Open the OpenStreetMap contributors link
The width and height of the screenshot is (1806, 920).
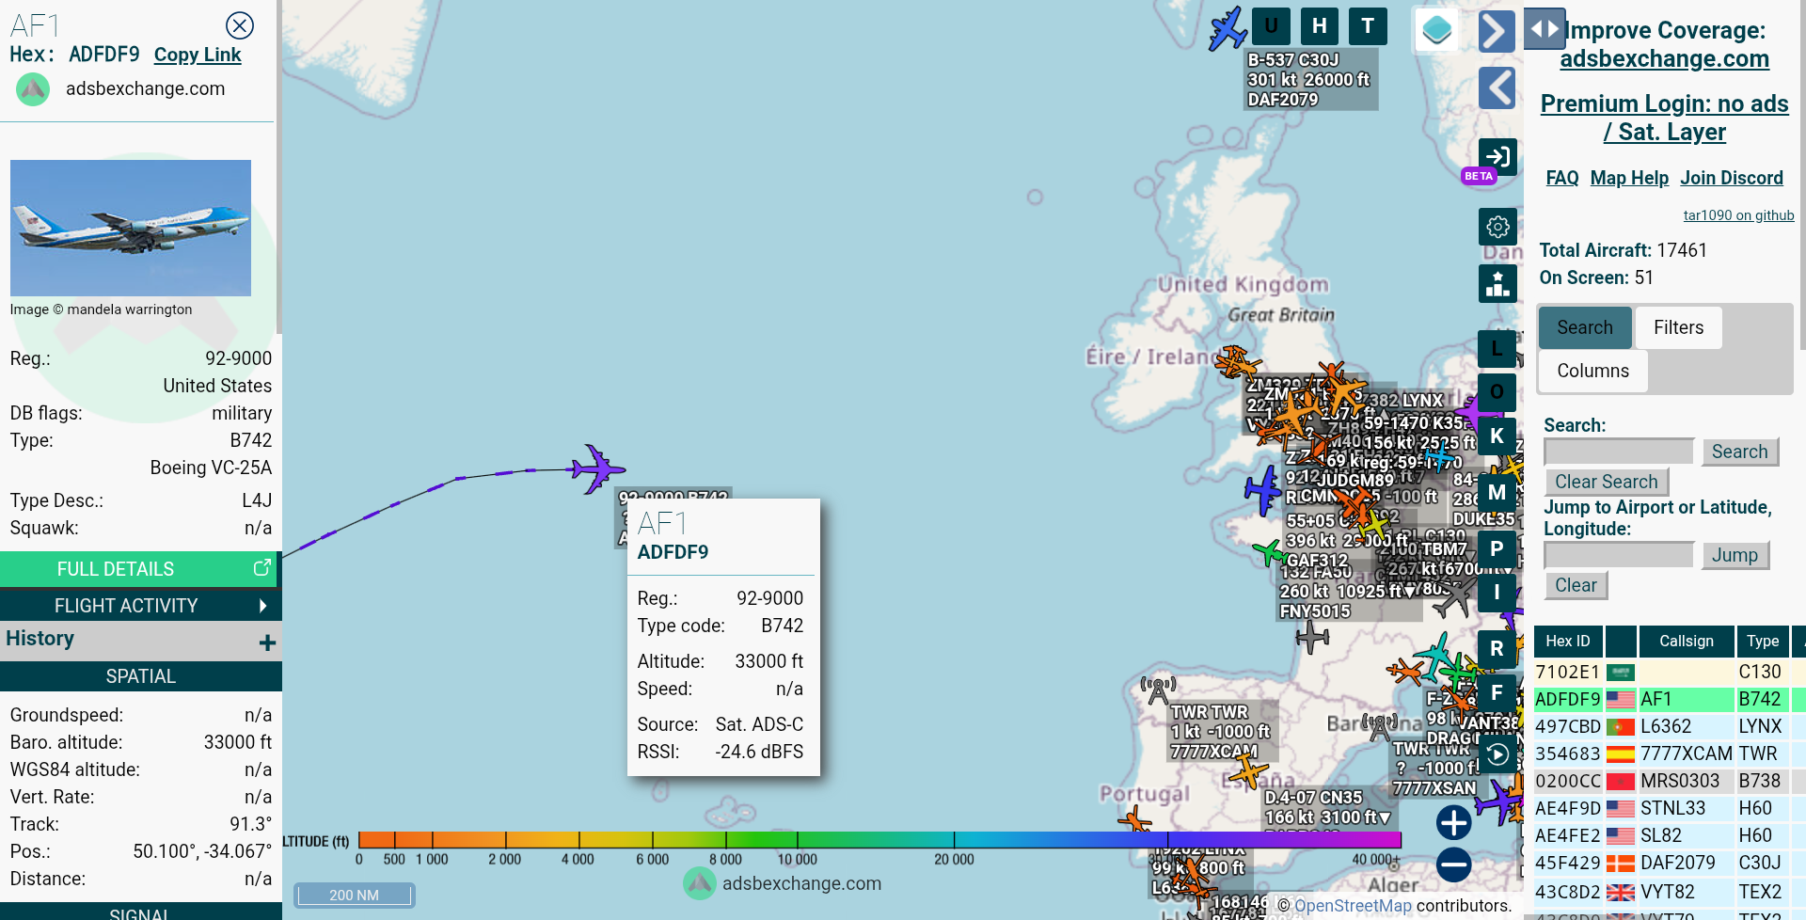[x=1353, y=906]
